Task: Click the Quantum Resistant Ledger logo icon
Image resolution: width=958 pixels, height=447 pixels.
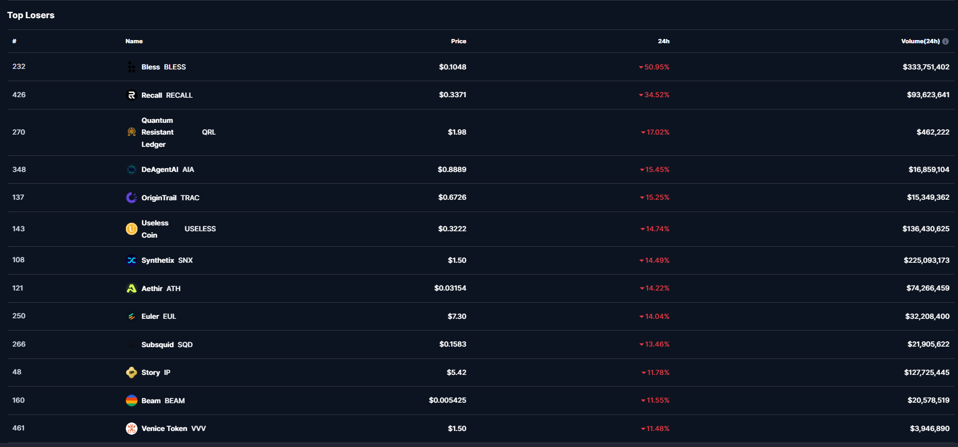Action: click(x=132, y=132)
